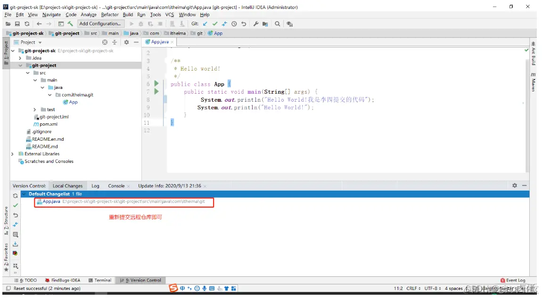
Task: Open Settings via the wrench toolbar icon
Action: click(x=256, y=24)
